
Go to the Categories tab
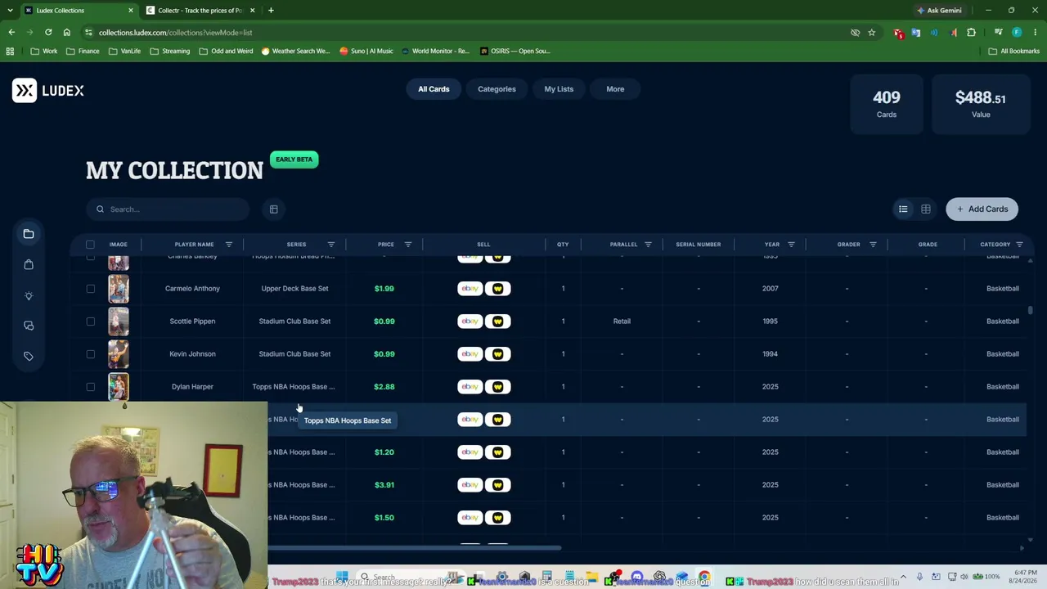click(x=497, y=89)
